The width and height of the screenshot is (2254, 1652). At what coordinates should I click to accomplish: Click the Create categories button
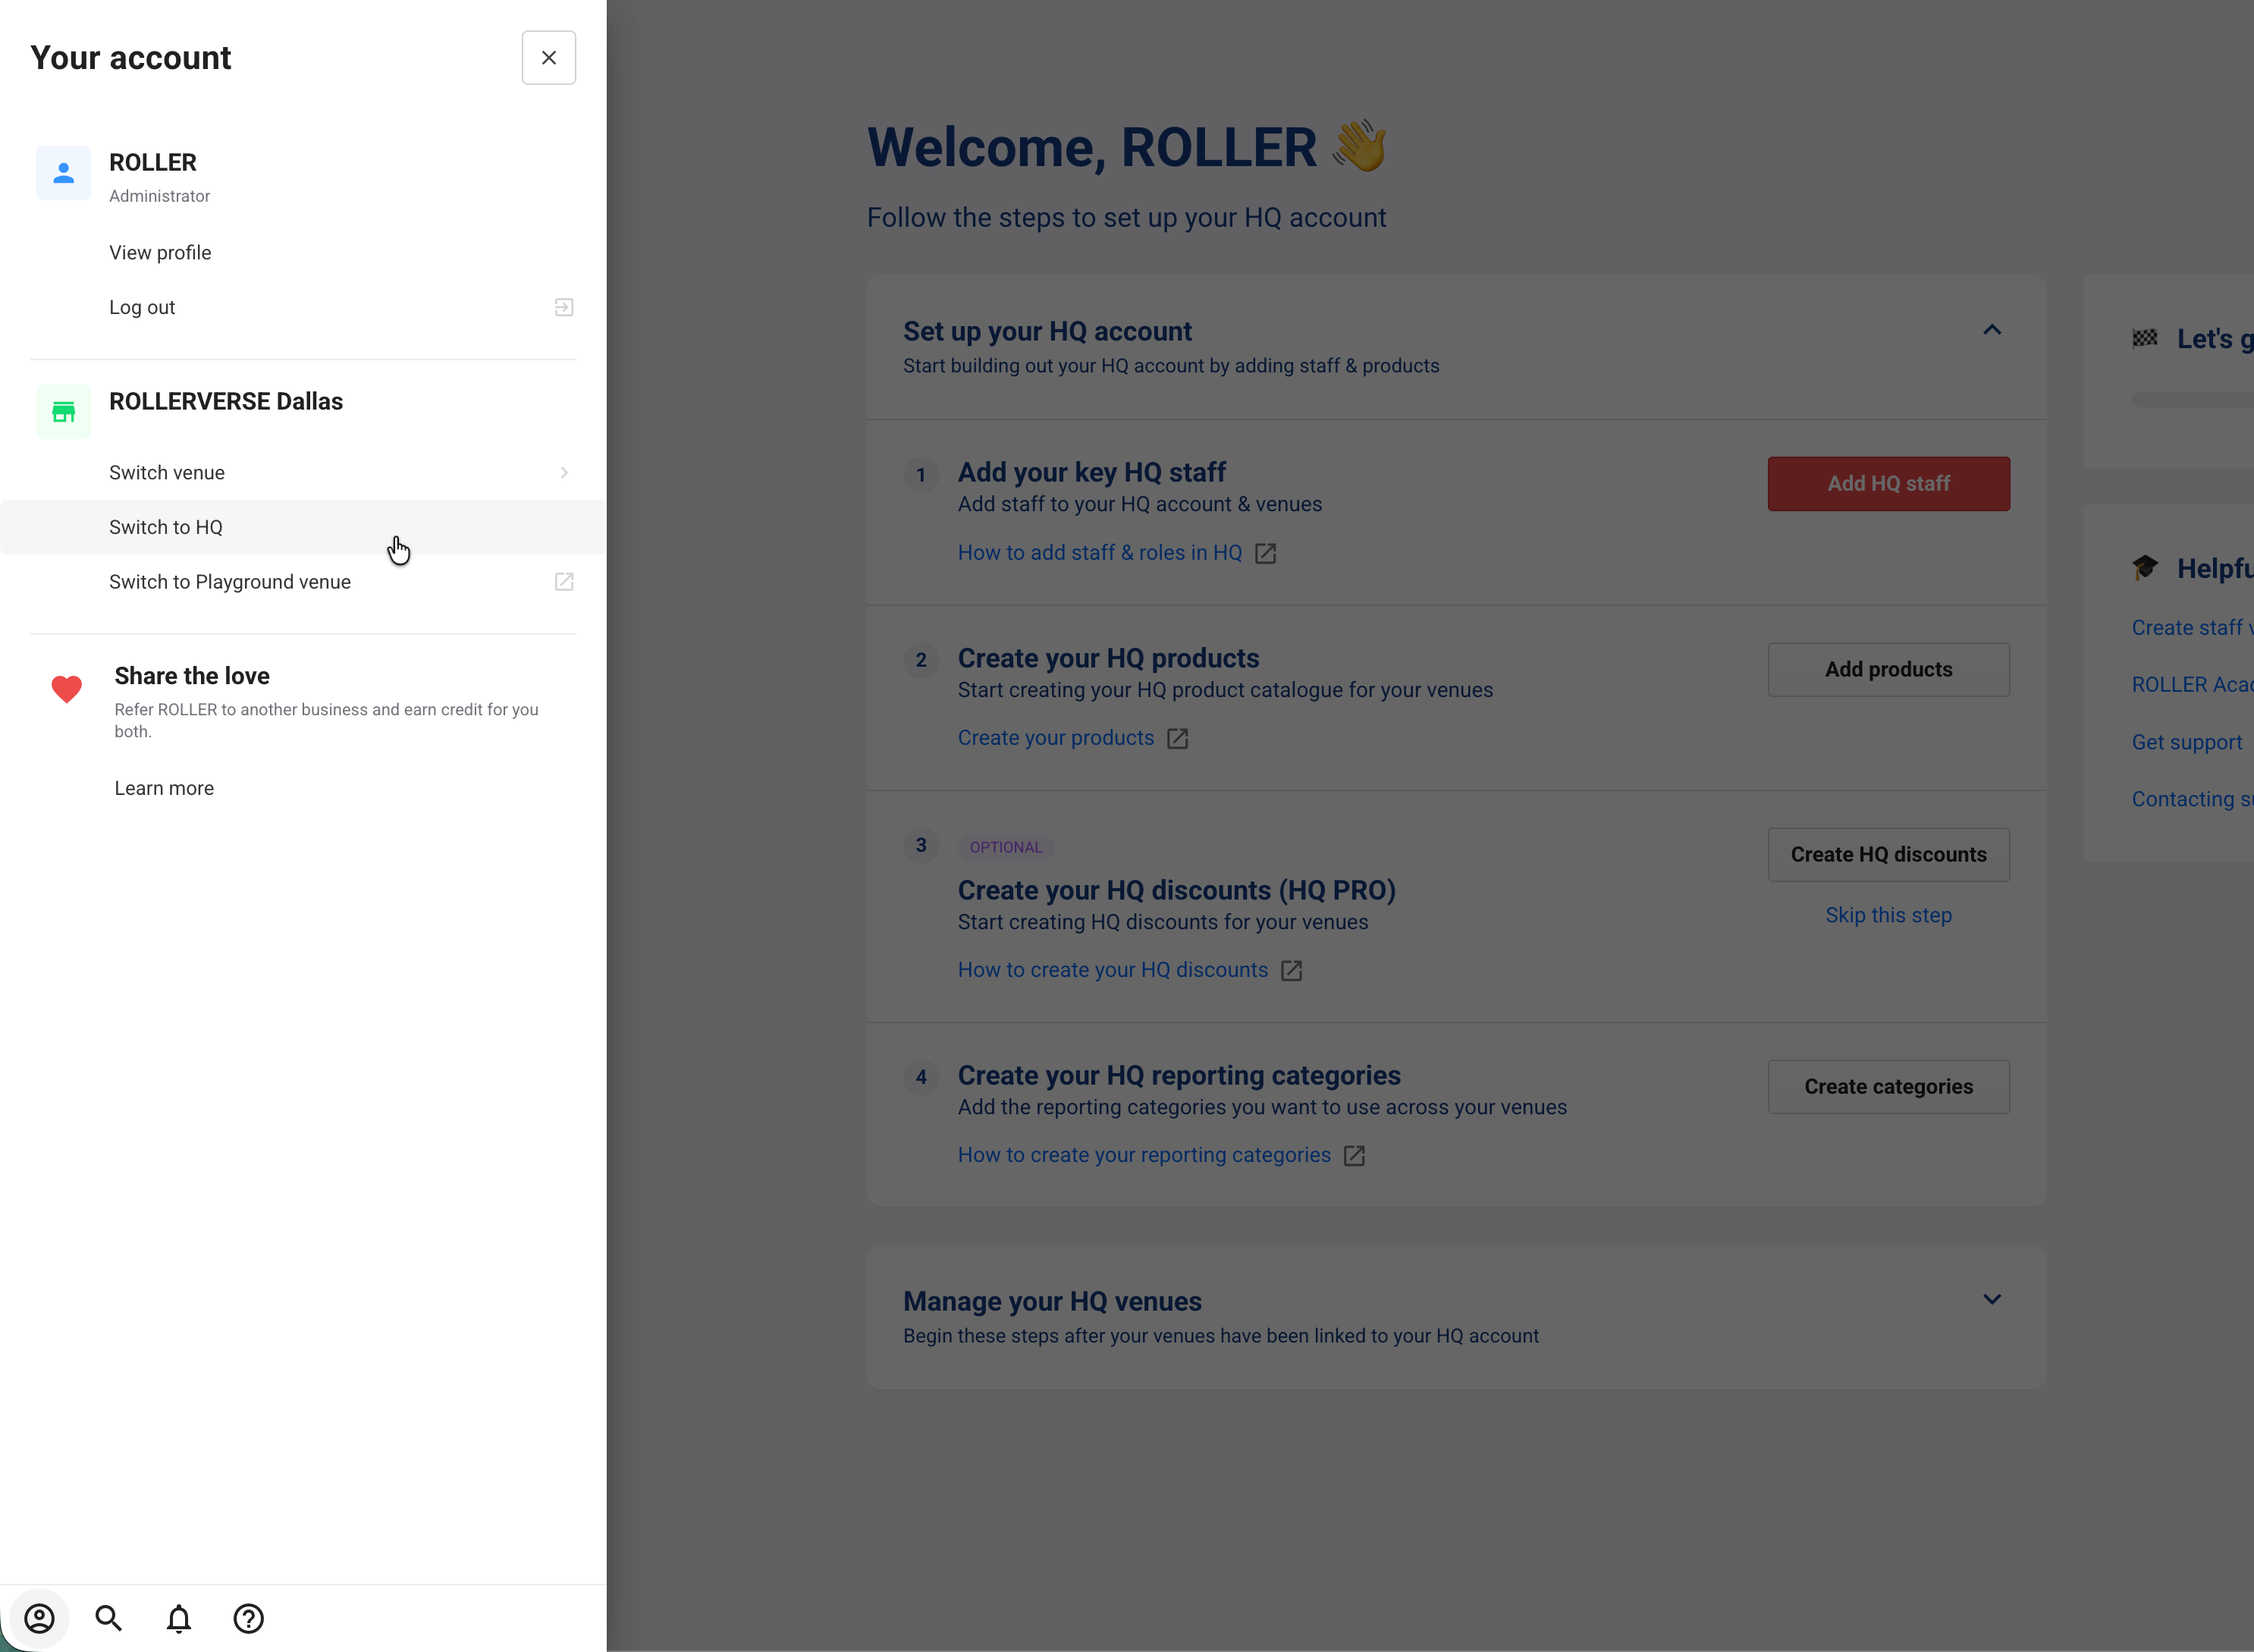point(1888,1087)
